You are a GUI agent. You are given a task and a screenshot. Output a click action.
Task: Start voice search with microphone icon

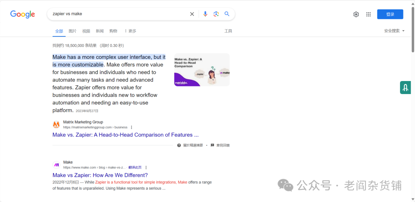point(205,14)
